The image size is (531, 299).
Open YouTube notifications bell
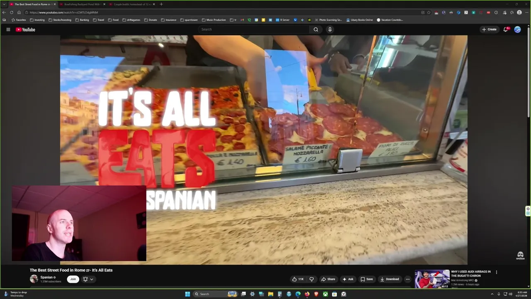[506, 29]
